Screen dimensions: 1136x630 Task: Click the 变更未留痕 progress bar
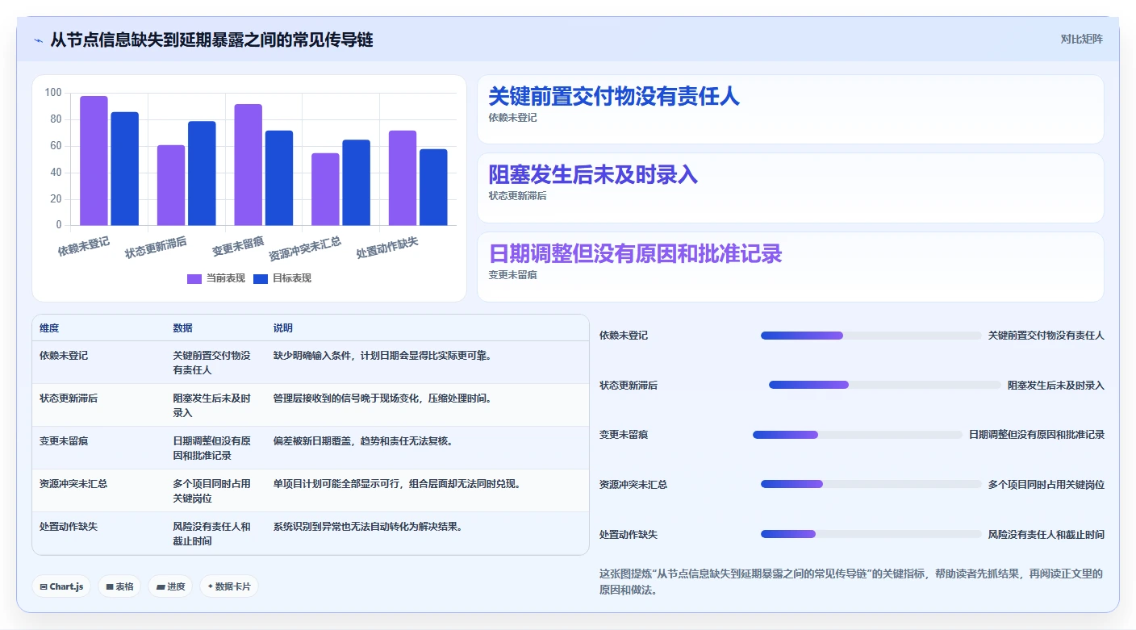pos(858,435)
